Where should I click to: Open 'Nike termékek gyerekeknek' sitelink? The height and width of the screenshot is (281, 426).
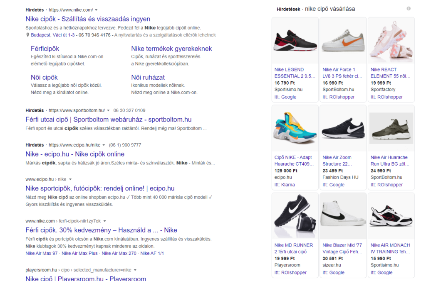pos(171,49)
